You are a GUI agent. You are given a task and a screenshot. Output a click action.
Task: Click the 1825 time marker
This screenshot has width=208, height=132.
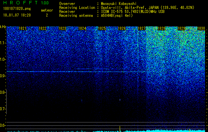click(102, 28)
